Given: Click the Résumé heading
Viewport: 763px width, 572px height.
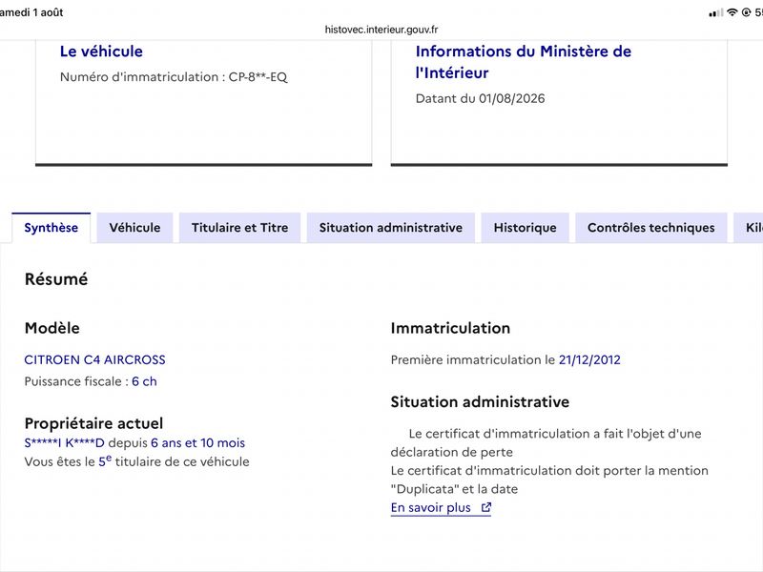Looking at the screenshot, I should [56, 279].
